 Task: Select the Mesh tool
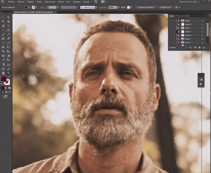(3, 56)
